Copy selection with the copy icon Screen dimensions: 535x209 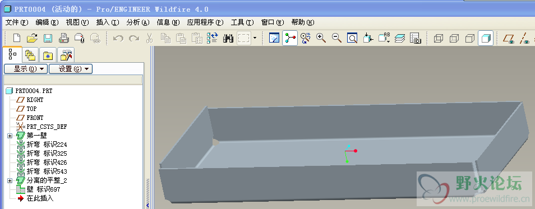click(165, 38)
